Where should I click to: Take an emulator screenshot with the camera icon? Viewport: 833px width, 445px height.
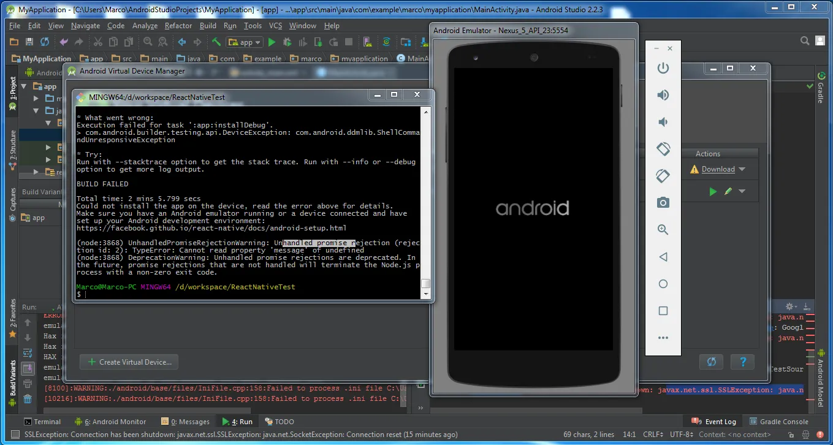(x=663, y=203)
